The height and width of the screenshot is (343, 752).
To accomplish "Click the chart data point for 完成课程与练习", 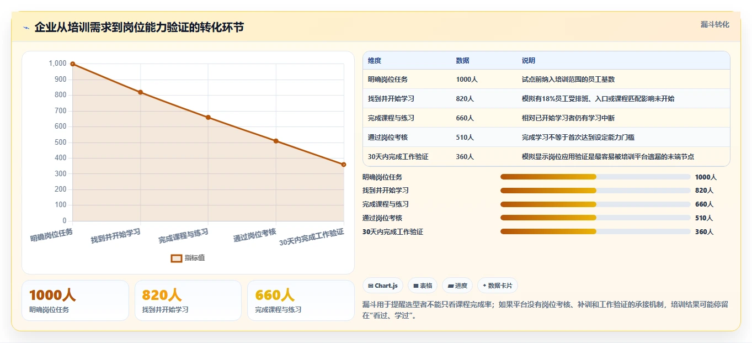I will (208, 117).
